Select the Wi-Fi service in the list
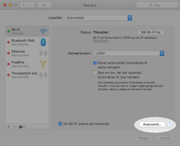180x146 pixels. [x=27, y=31]
